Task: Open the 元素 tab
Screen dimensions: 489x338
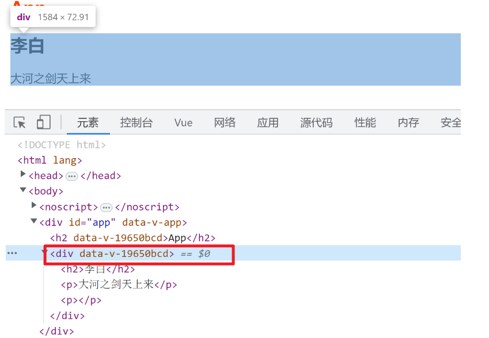Action: coord(88,122)
